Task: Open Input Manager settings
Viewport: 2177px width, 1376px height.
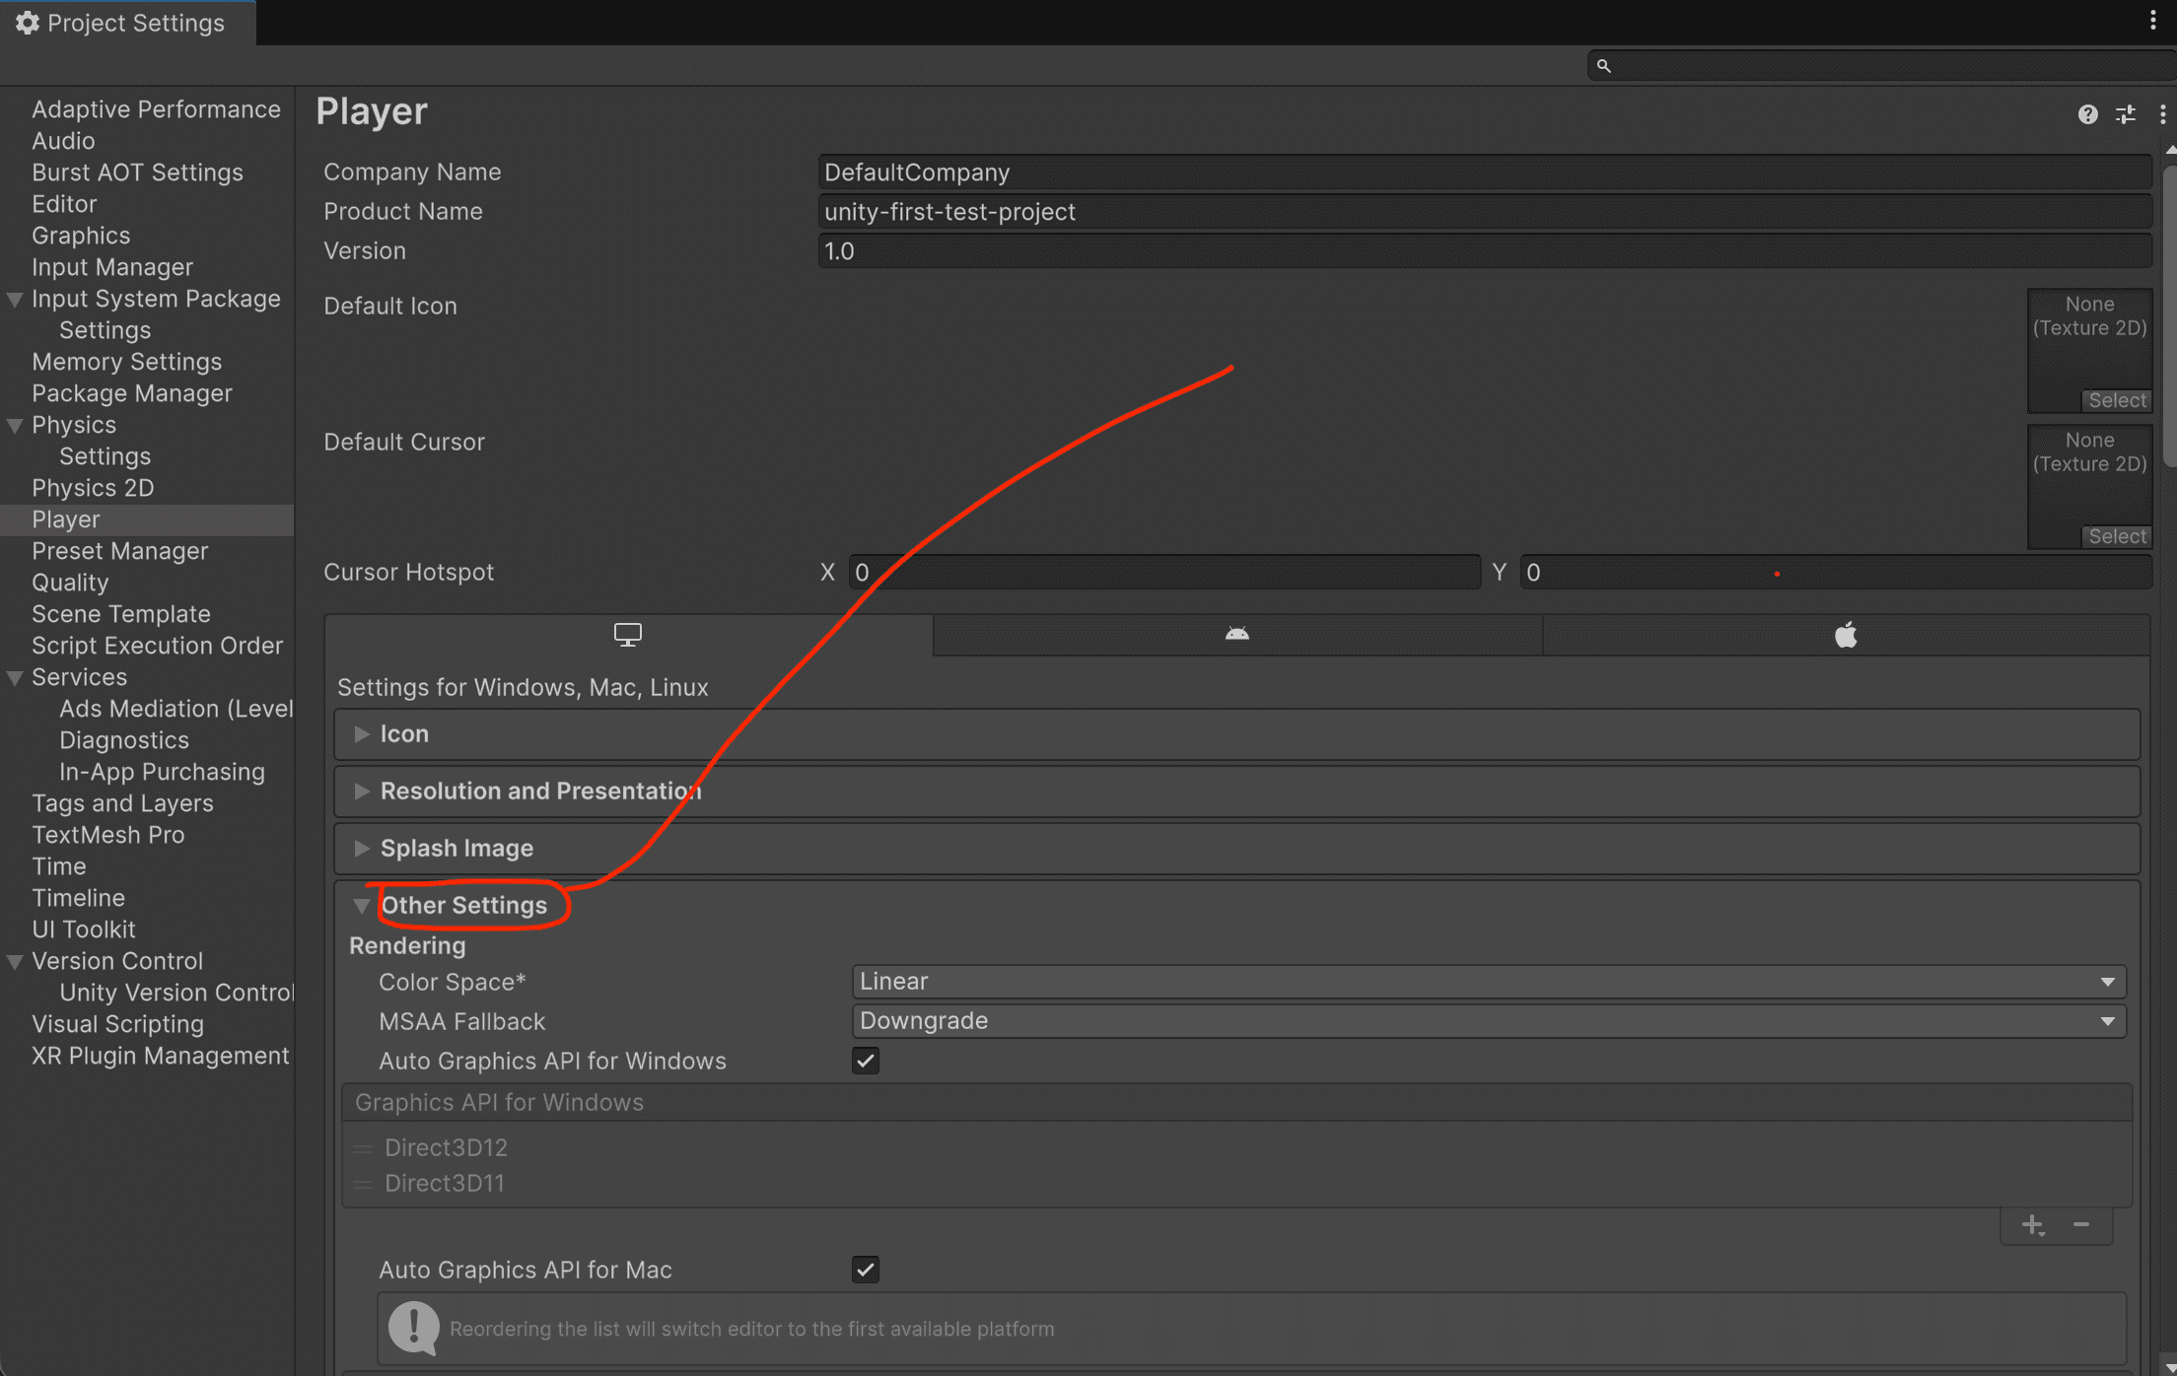Action: [112, 267]
